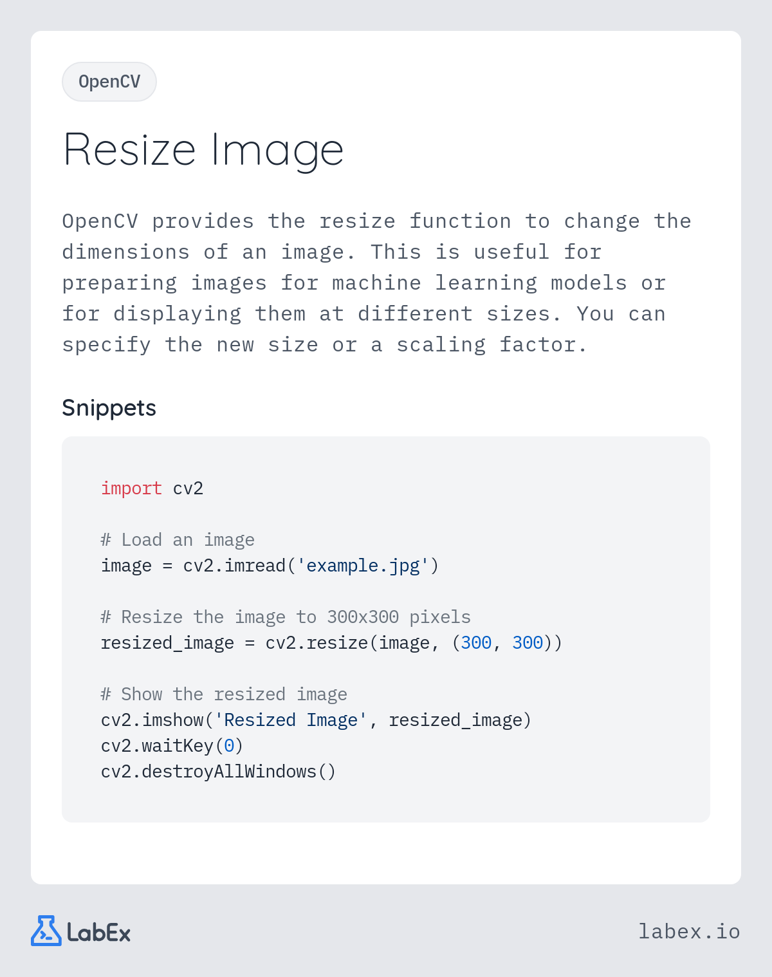Select the OpenCV tag badge
The width and height of the screenshot is (772, 977).
coord(109,82)
